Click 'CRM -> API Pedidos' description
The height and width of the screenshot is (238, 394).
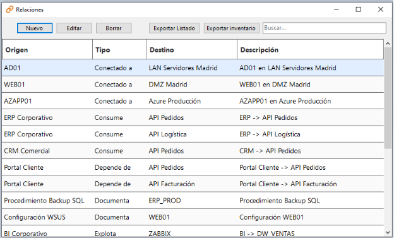click(270, 151)
